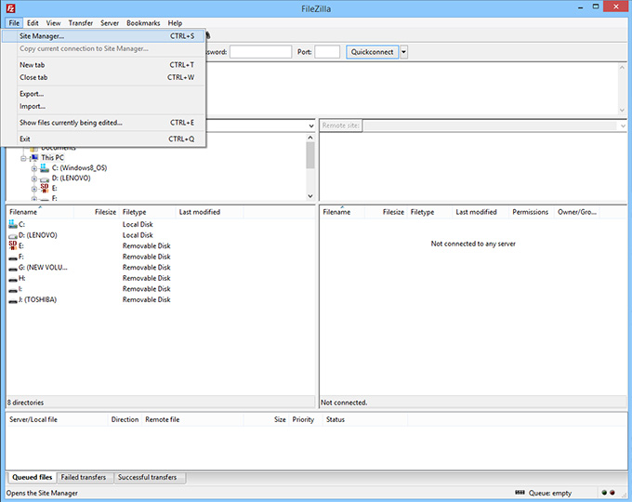Open the View menu
Screen dimensions: 632x502
pos(53,23)
